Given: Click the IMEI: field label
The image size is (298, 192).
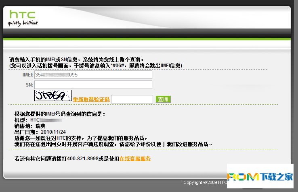Looking at the screenshot, I should (28, 75).
